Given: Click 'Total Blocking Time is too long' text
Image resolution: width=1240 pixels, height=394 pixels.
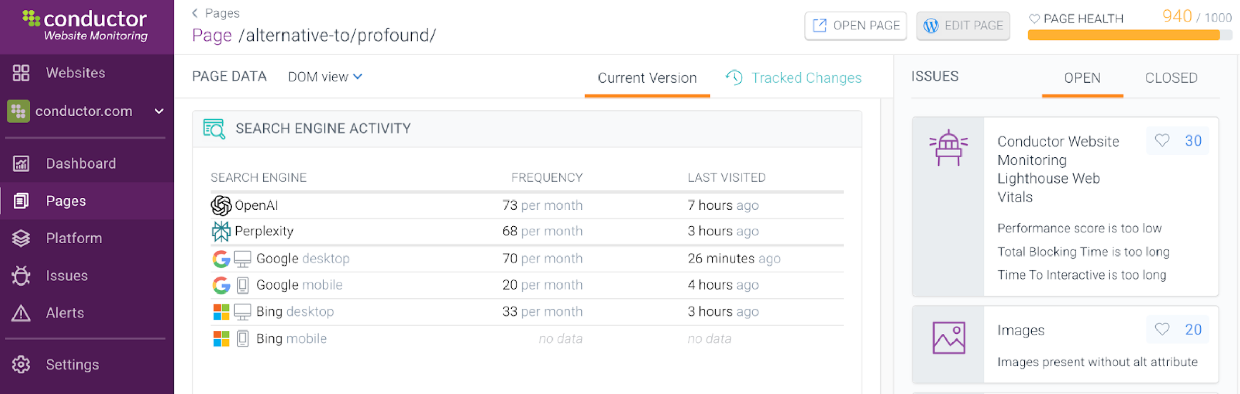Looking at the screenshot, I should click(x=1083, y=252).
